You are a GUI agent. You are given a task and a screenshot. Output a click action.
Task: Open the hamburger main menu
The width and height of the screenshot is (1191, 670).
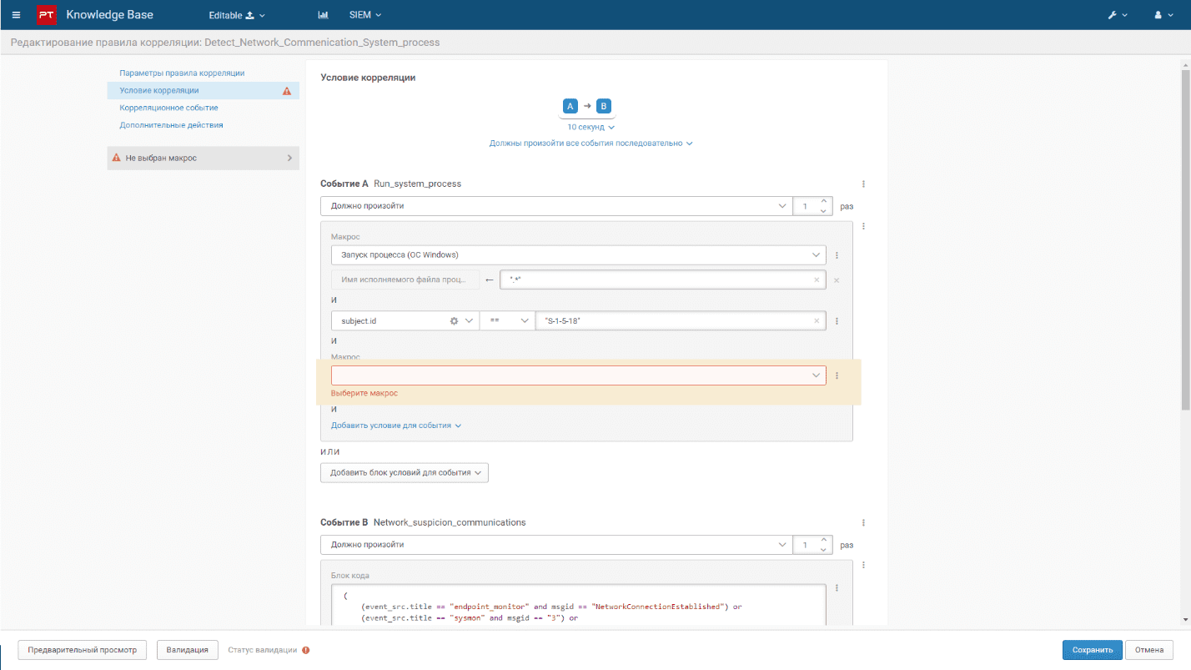17,15
